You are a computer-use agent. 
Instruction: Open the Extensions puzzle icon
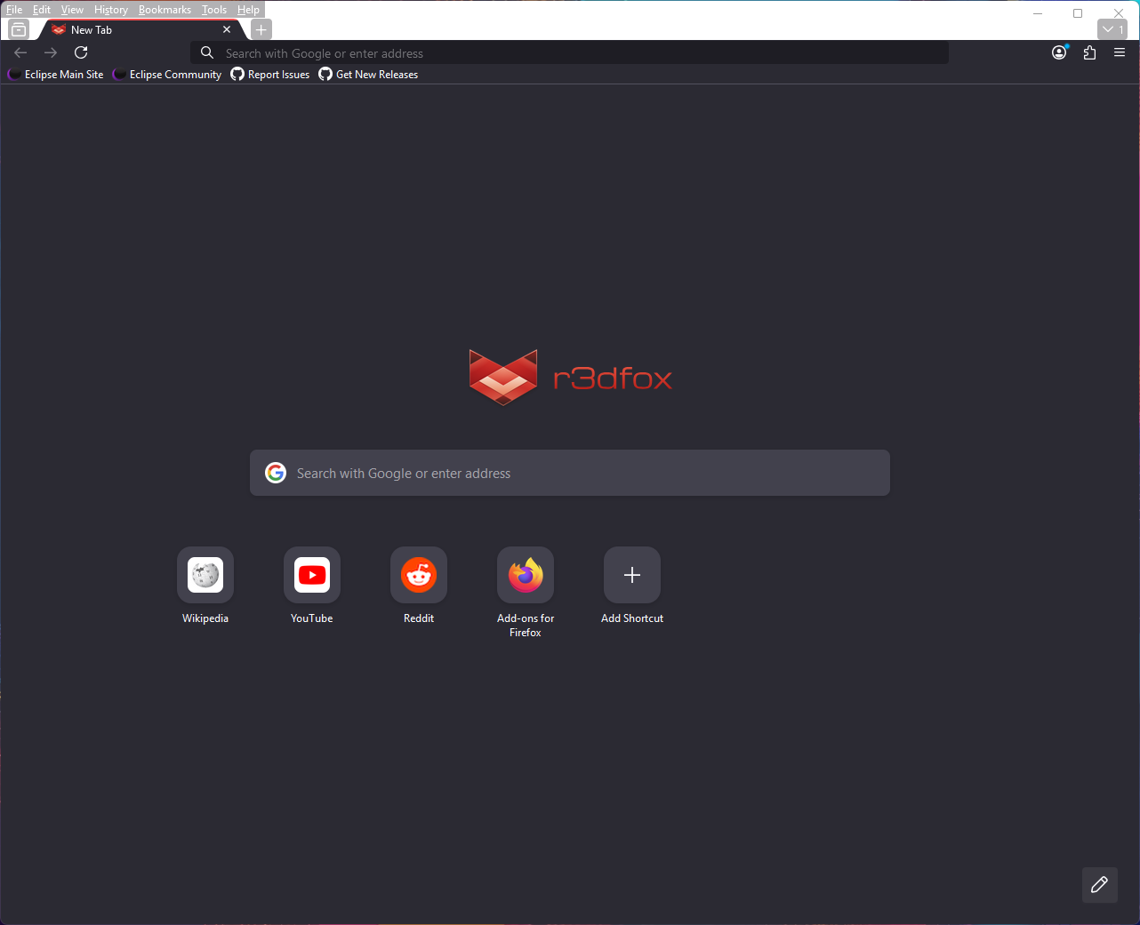point(1089,52)
